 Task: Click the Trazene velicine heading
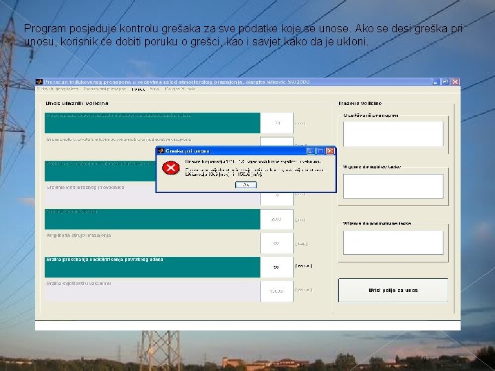pyautogui.click(x=360, y=104)
